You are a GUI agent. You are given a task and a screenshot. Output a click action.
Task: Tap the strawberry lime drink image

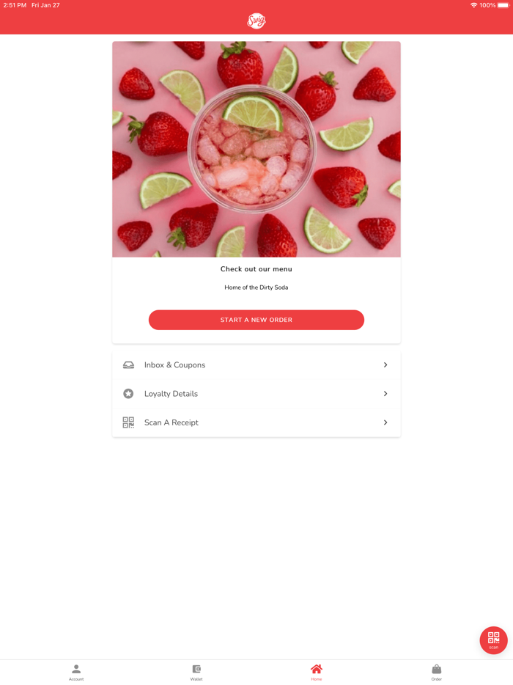coord(256,149)
